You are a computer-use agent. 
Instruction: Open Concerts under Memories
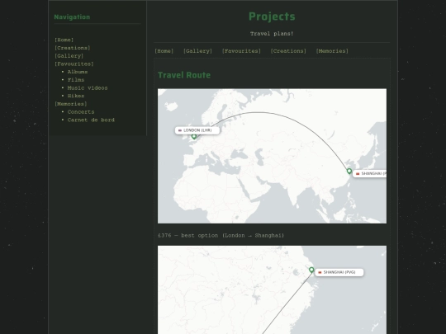coord(81,112)
